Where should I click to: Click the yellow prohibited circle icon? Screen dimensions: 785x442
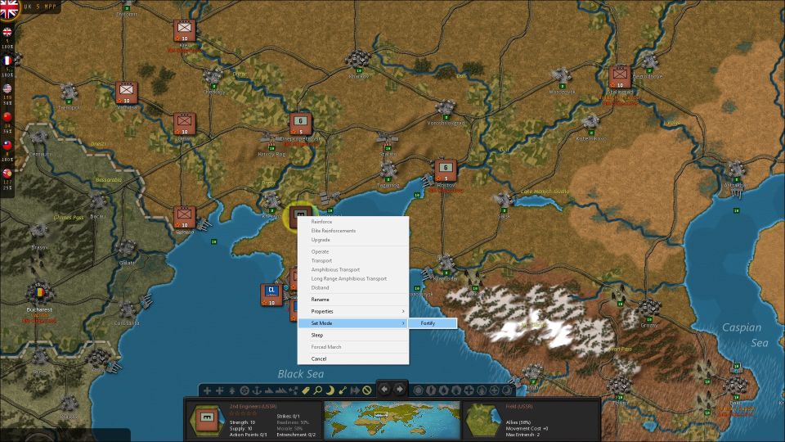coord(367,390)
